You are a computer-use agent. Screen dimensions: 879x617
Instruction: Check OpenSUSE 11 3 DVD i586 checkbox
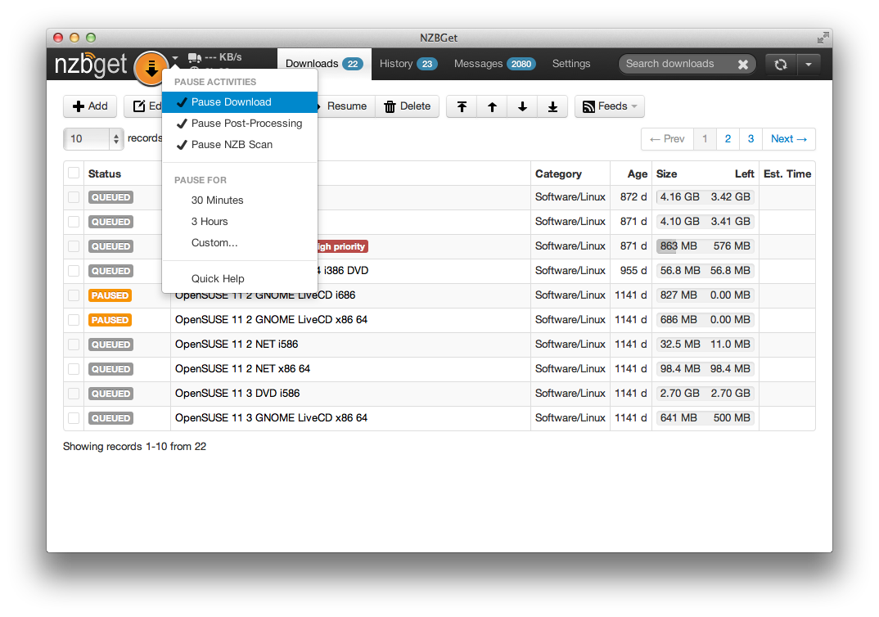(74, 394)
